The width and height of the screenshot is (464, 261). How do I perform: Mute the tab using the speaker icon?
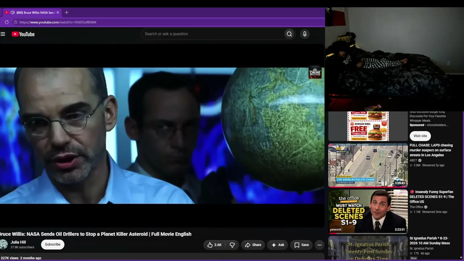pos(12,12)
